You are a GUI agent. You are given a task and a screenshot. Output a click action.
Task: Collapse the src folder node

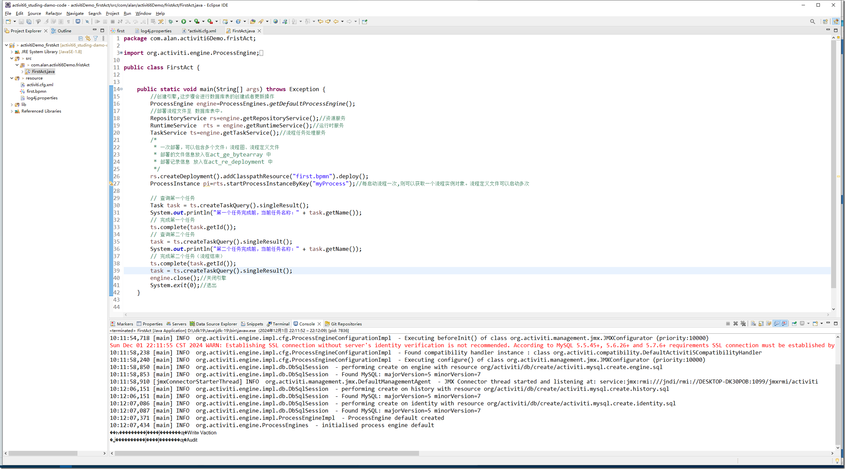(12, 58)
